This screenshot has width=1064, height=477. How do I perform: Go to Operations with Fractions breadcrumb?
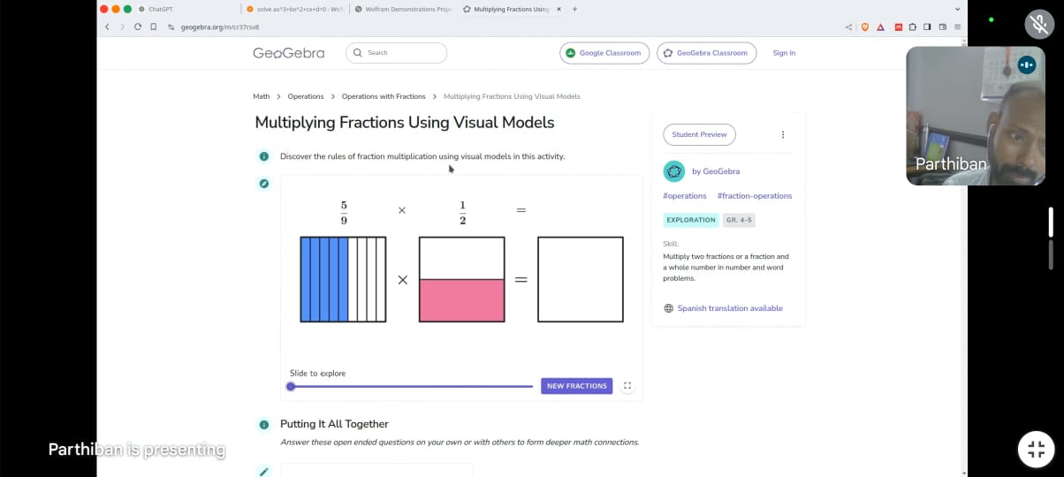pos(384,96)
